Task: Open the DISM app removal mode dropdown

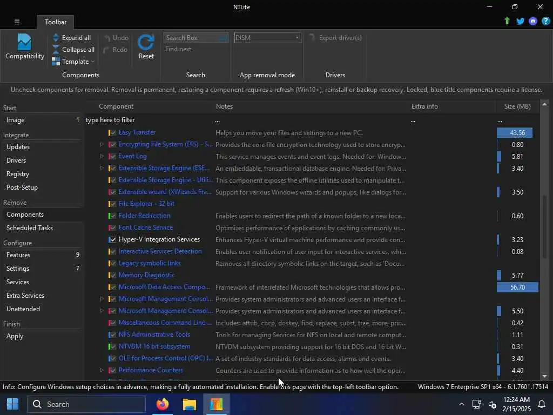Action: pyautogui.click(x=267, y=37)
